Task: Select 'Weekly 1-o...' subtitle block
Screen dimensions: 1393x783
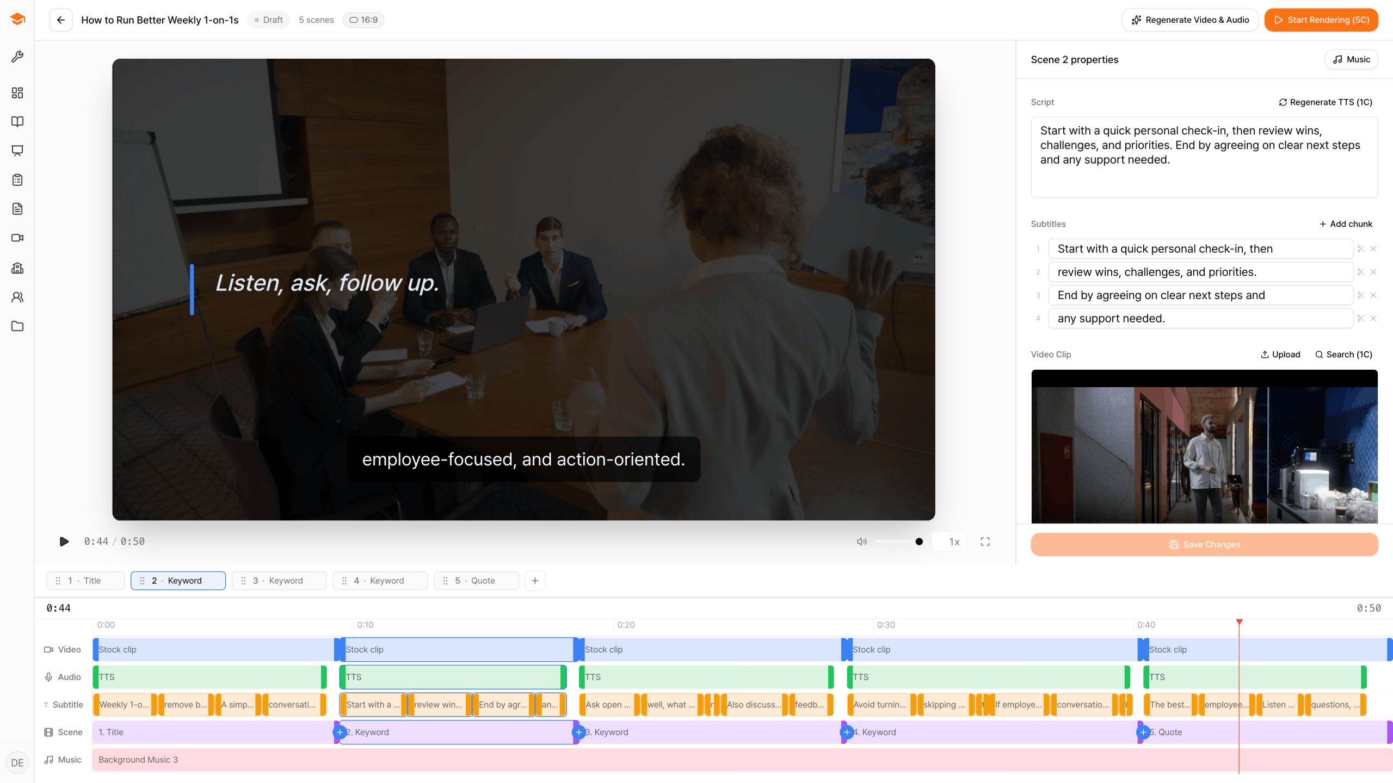Action: click(x=124, y=705)
